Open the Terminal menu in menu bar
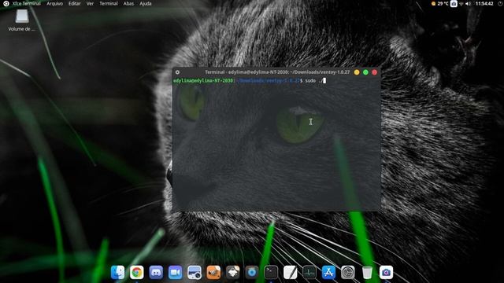This screenshot has height=283, width=504. pos(109,3)
